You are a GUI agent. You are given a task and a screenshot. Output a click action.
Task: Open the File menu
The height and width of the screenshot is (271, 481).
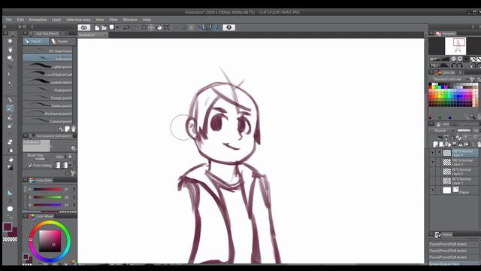pos(8,20)
